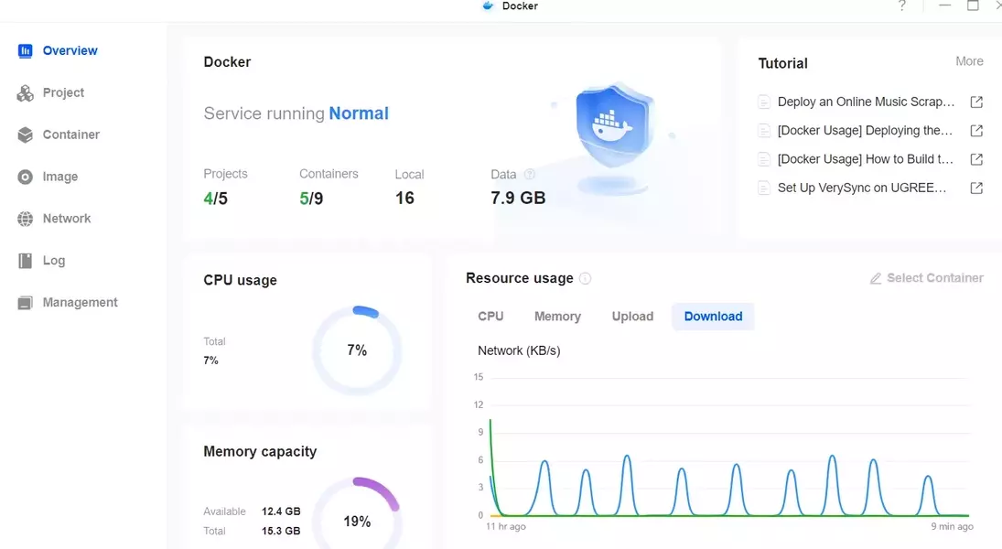Click the Docker whale icon in title bar
The width and height of the screenshot is (1002, 549).
[489, 5]
